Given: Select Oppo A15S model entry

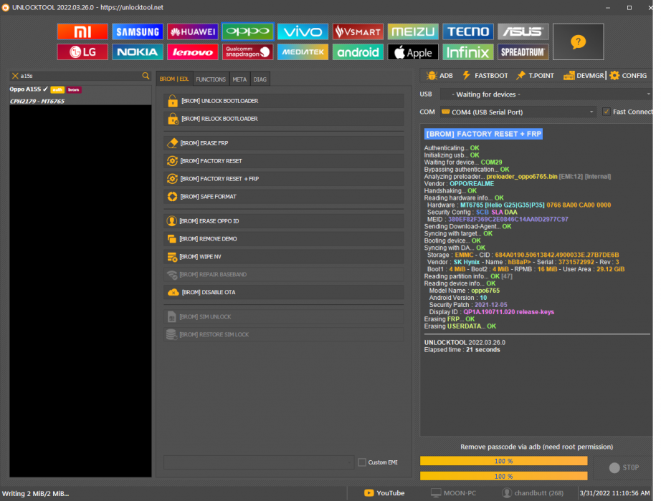Looking at the screenshot, I should pos(80,89).
